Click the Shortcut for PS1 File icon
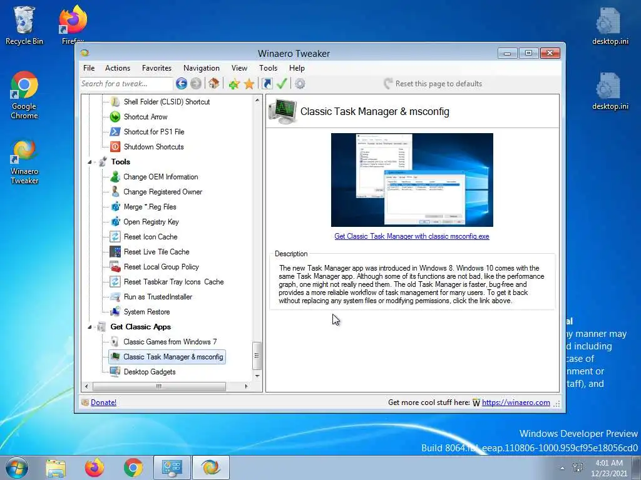Image resolution: width=641 pixels, height=480 pixels. (115, 132)
